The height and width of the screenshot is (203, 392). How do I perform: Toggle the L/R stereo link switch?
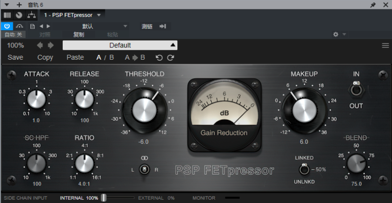tap(144, 169)
